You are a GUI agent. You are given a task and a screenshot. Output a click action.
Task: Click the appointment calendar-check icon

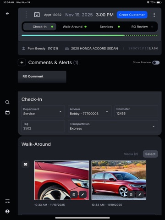coord(37,15)
